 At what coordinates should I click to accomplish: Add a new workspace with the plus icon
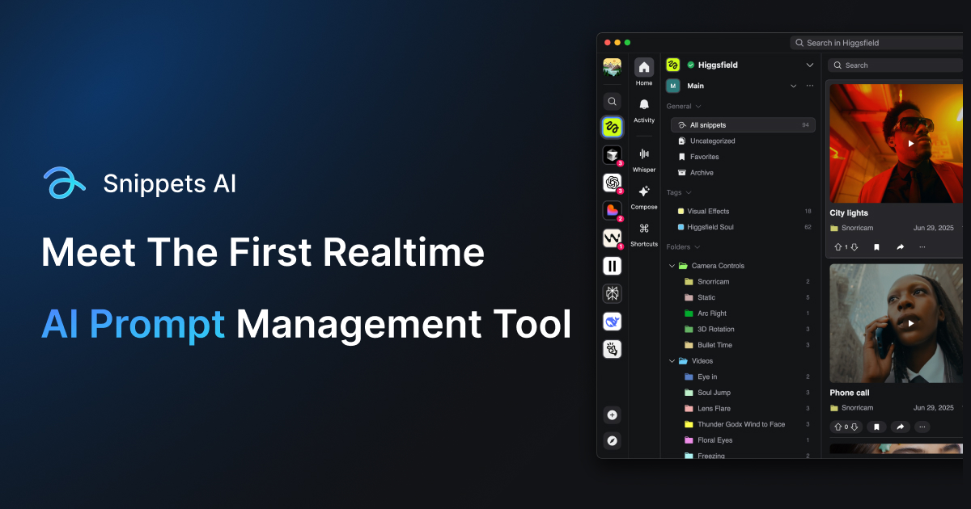pos(613,415)
